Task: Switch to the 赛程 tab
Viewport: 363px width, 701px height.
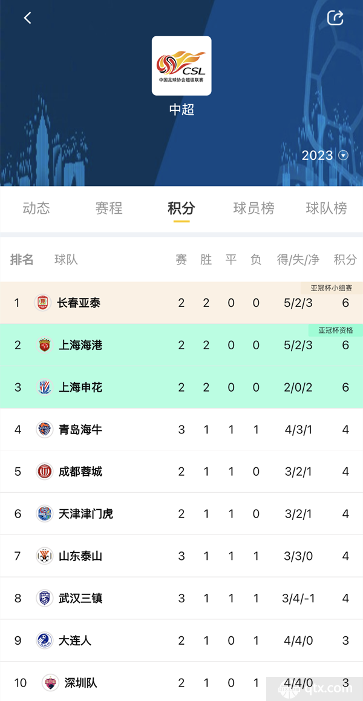Action: click(x=109, y=208)
